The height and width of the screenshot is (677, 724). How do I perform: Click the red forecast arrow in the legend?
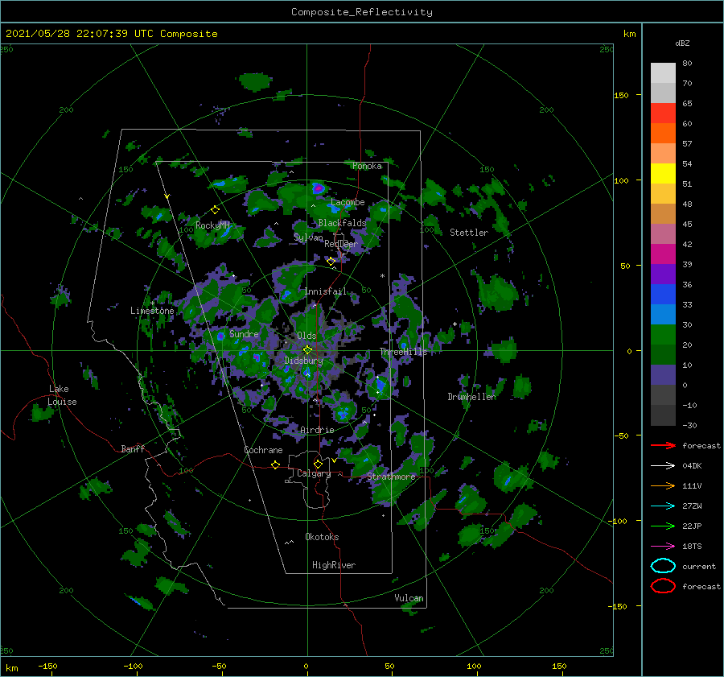click(x=663, y=445)
